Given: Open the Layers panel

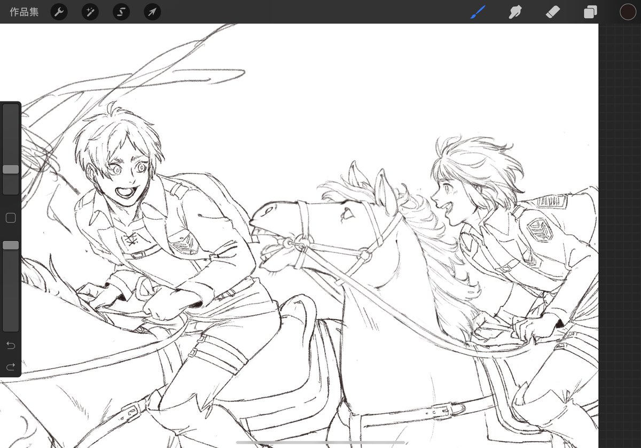Looking at the screenshot, I should pyautogui.click(x=590, y=12).
